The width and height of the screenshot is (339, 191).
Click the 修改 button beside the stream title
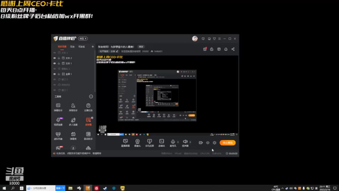click(x=141, y=47)
